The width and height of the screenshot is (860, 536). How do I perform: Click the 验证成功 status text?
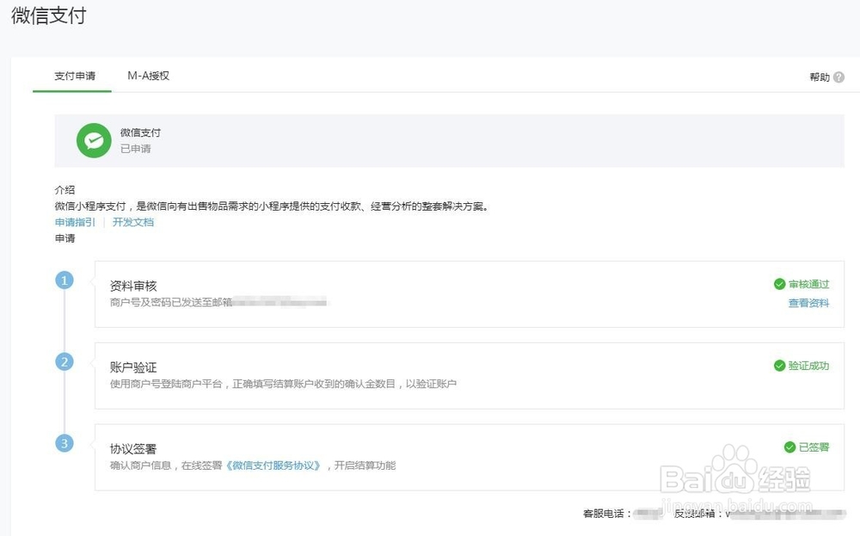[809, 366]
